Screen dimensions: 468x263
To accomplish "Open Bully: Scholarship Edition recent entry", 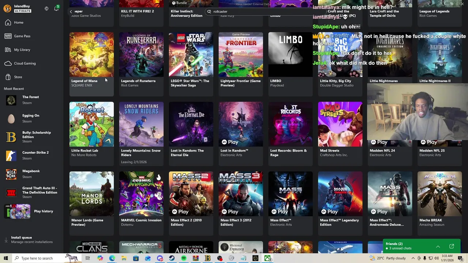I will click(32, 137).
